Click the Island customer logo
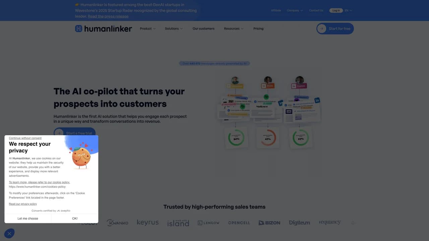Image resolution: width=429 pixels, height=241 pixels. click(178, 223)
